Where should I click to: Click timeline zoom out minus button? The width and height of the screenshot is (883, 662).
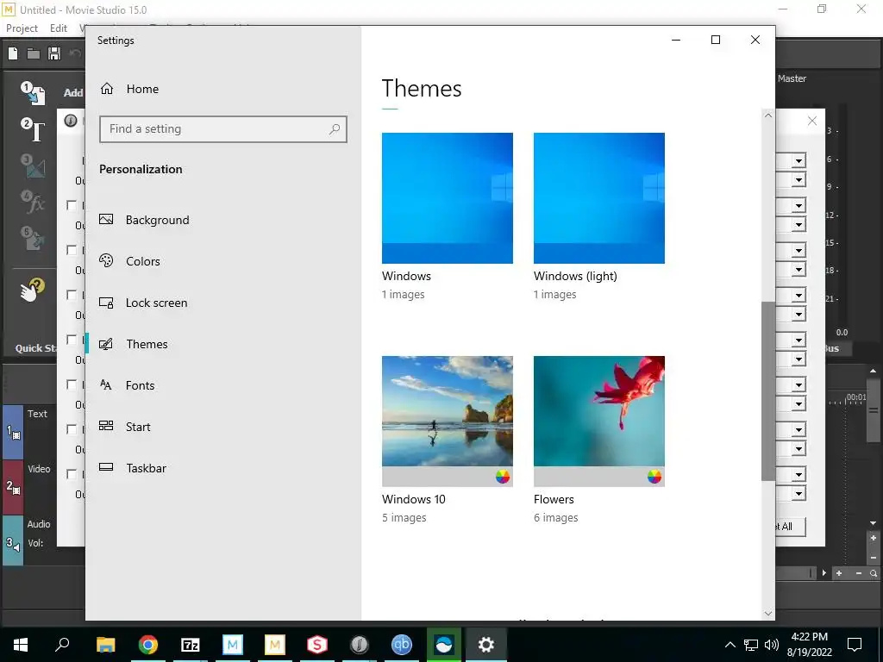coord(859,573)
